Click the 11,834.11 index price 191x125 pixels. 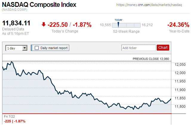tap(17, 24)
